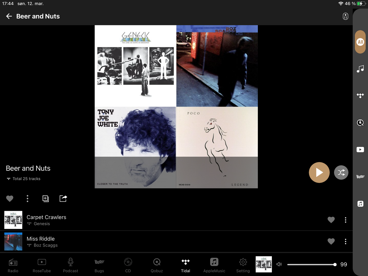Switch to the Radio tab
Screen dimensions: 368x276
point(13,265)
